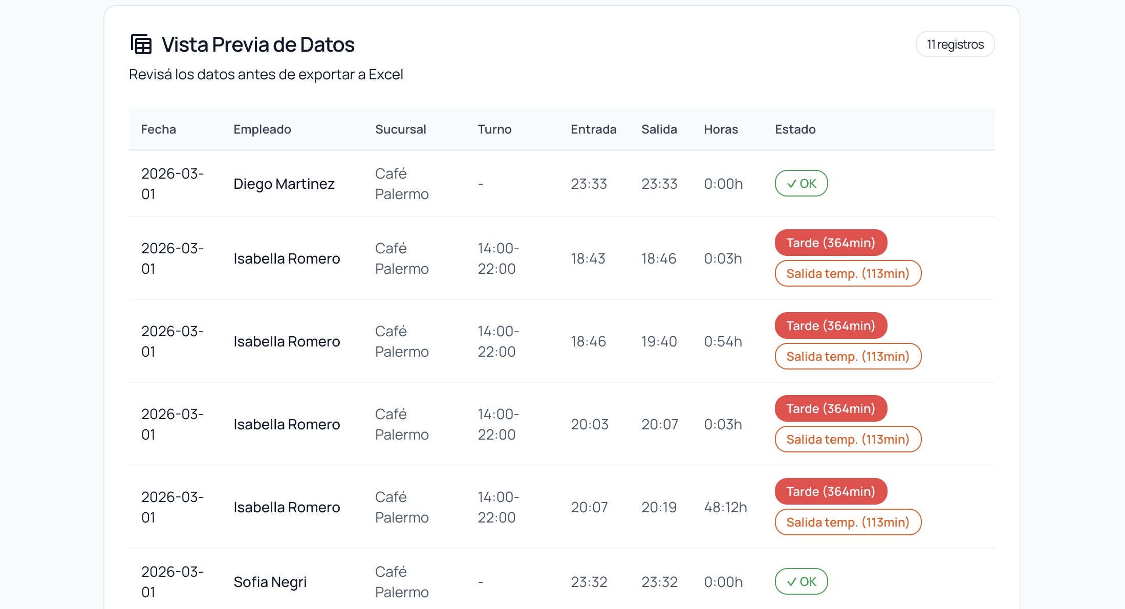Screen dimensions: 1125x609
Task: Click the 11 registros badge
Action: coord(955,45)
